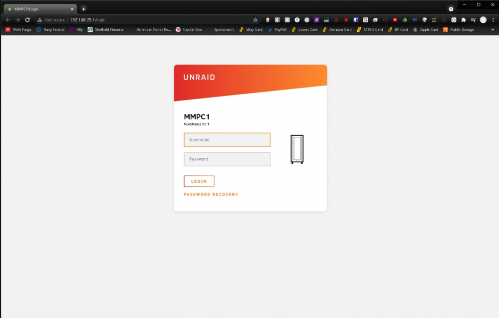Screen dimensions: 499x318
Task: Click the address bar URL 192.168.25.1/login
Action: 87,20
